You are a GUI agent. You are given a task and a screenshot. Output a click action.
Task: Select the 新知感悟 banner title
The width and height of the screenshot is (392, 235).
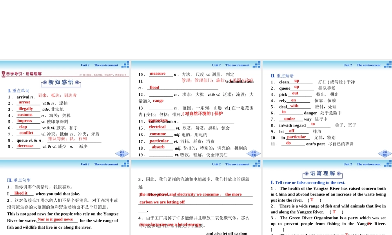pos(61,82)
